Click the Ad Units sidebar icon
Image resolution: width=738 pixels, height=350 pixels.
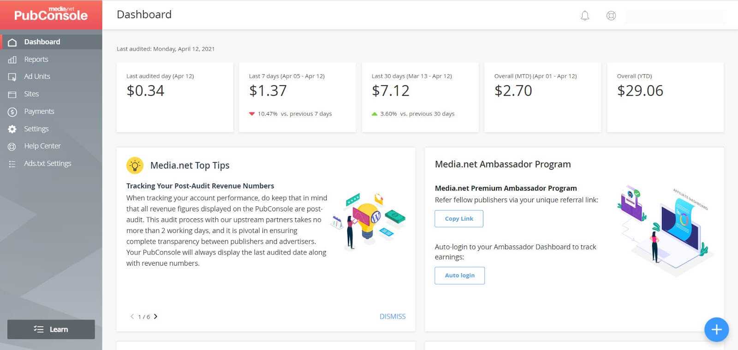[12, 77]
